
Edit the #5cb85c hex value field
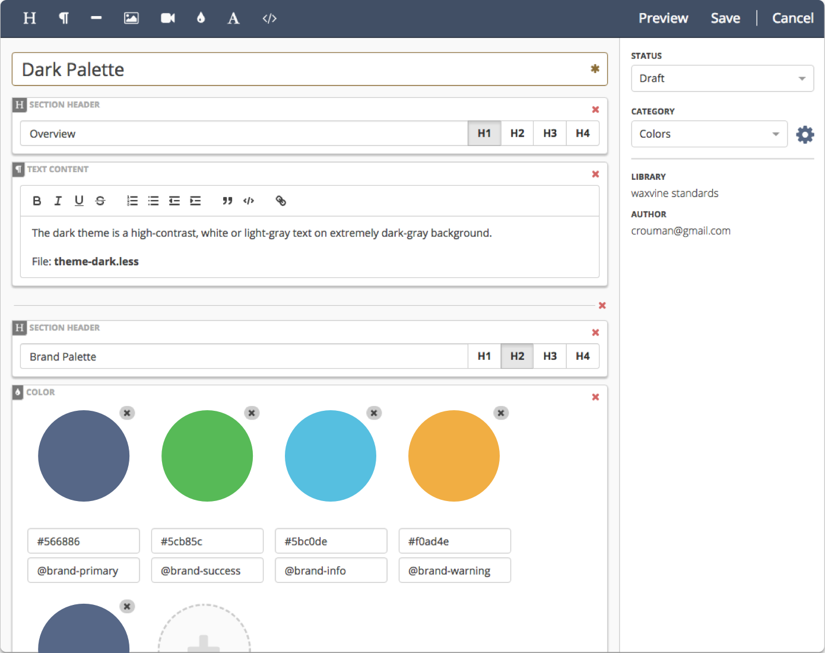tap(207, 541)
